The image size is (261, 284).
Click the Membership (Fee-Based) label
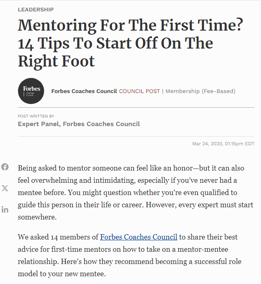tap(201, 91)
